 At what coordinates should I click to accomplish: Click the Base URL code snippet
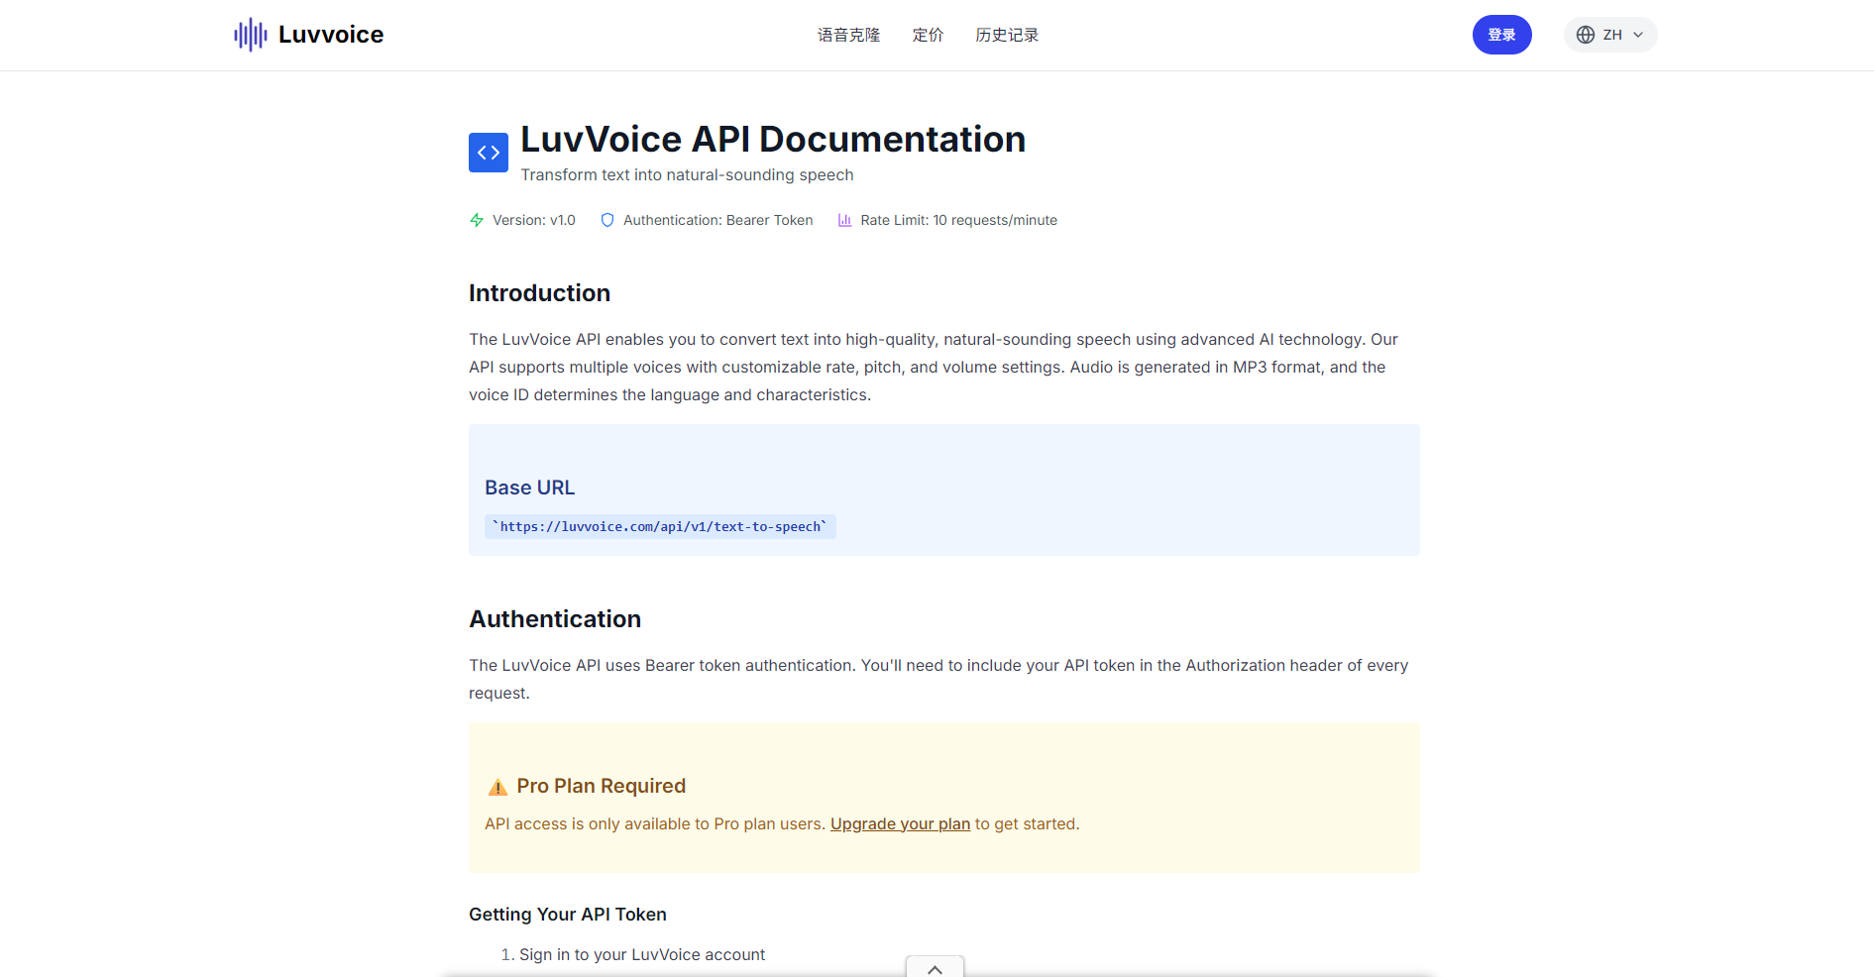[x=660, y=526]
